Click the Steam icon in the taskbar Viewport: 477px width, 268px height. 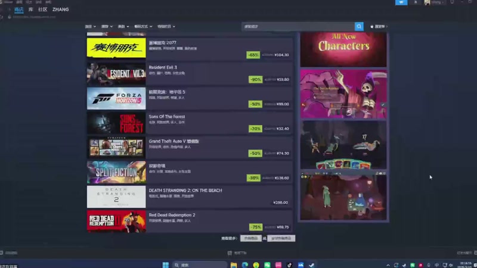311,265
